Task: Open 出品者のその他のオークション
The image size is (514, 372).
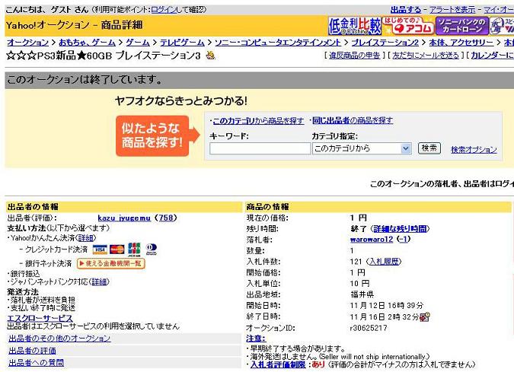Action: tap(59, 339)
